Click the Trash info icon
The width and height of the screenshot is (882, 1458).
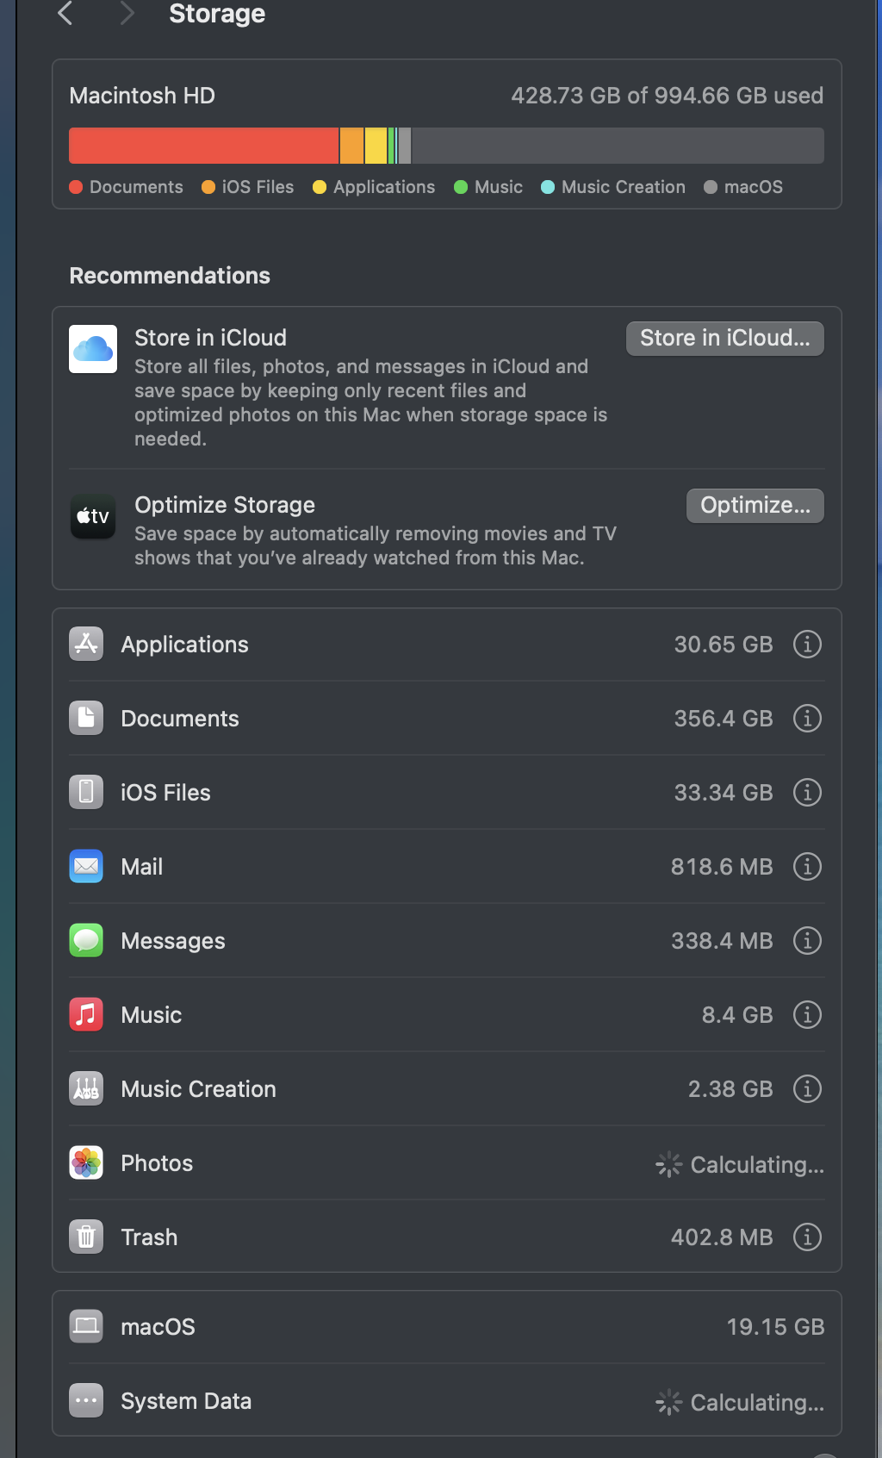click(806, 1237)
